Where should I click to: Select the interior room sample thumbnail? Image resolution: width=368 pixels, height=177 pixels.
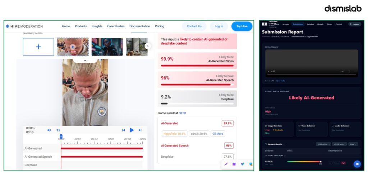[x=137, y=47]
